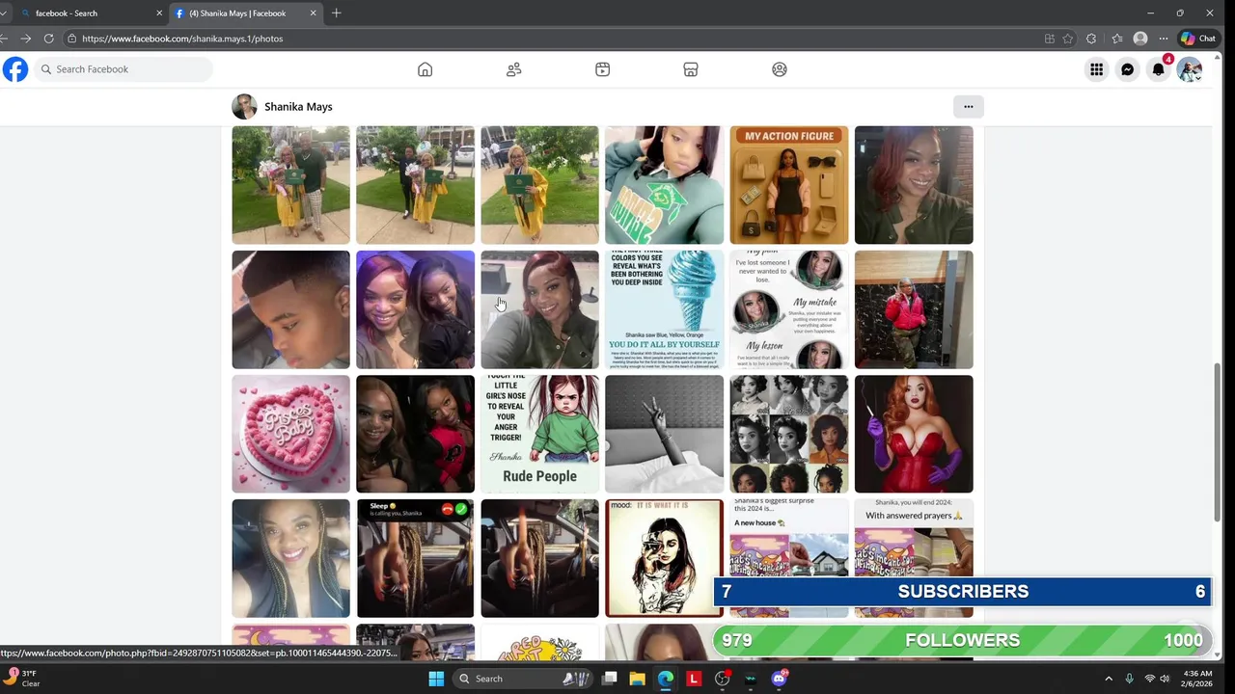This screenshot has height=694, width=1235.
Task: Open Task View in taskbar
Action: coord(610,679)
